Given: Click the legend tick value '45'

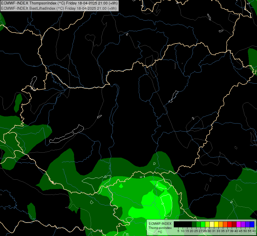Looking at the screenshot, I should [x=241, y=231].
